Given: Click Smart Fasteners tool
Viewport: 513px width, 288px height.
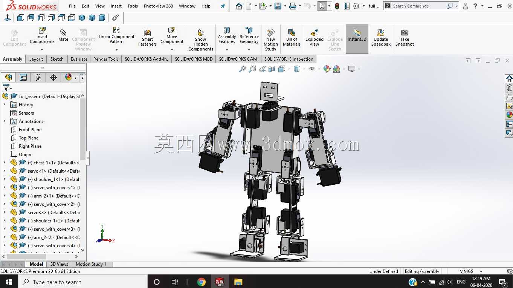Looking at the screenshot, I should 147,38.
